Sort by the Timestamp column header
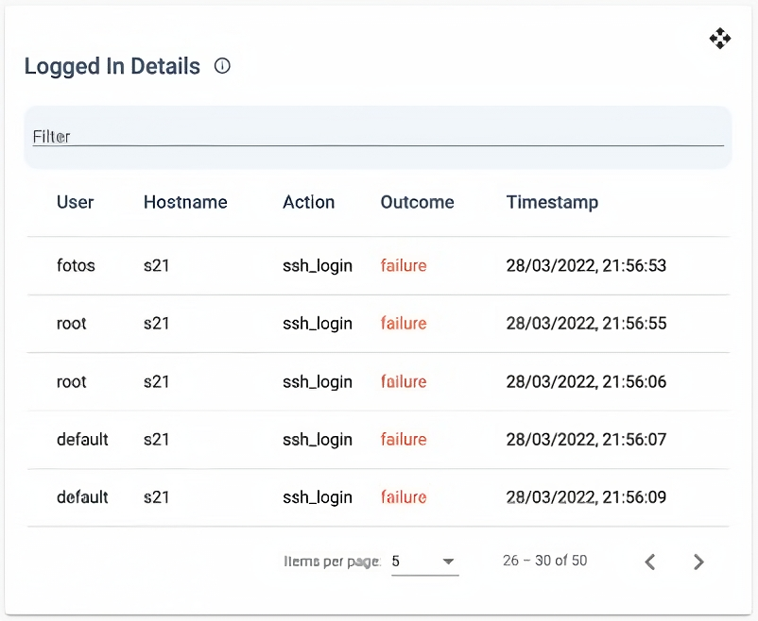 (552, 202)
